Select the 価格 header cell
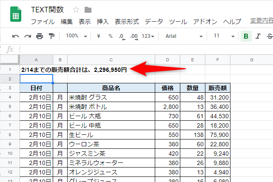The width and height of the screenshot is (273, 182). [168, 88]
